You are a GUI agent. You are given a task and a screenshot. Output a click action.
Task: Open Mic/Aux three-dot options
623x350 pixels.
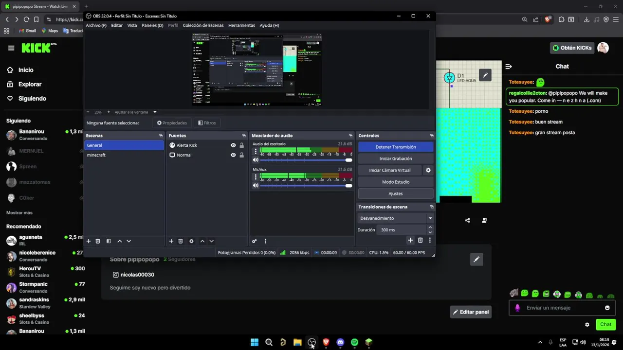256,176
